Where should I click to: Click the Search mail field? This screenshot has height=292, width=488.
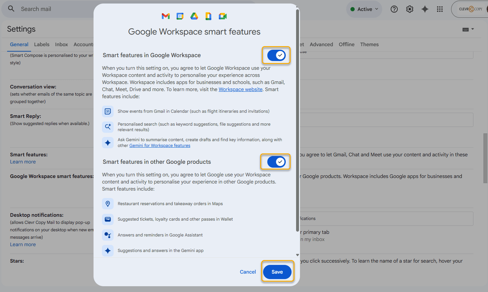55,9
